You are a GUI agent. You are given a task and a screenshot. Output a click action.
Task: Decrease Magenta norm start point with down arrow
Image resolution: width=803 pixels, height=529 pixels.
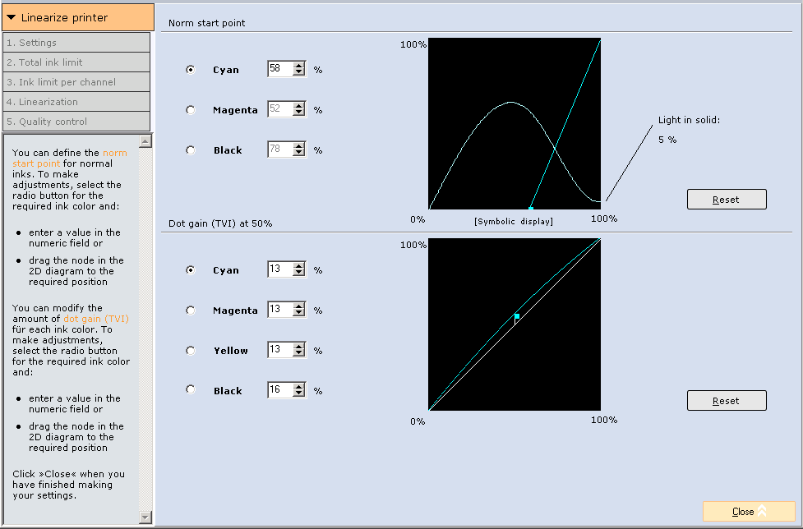pos(299,113)
